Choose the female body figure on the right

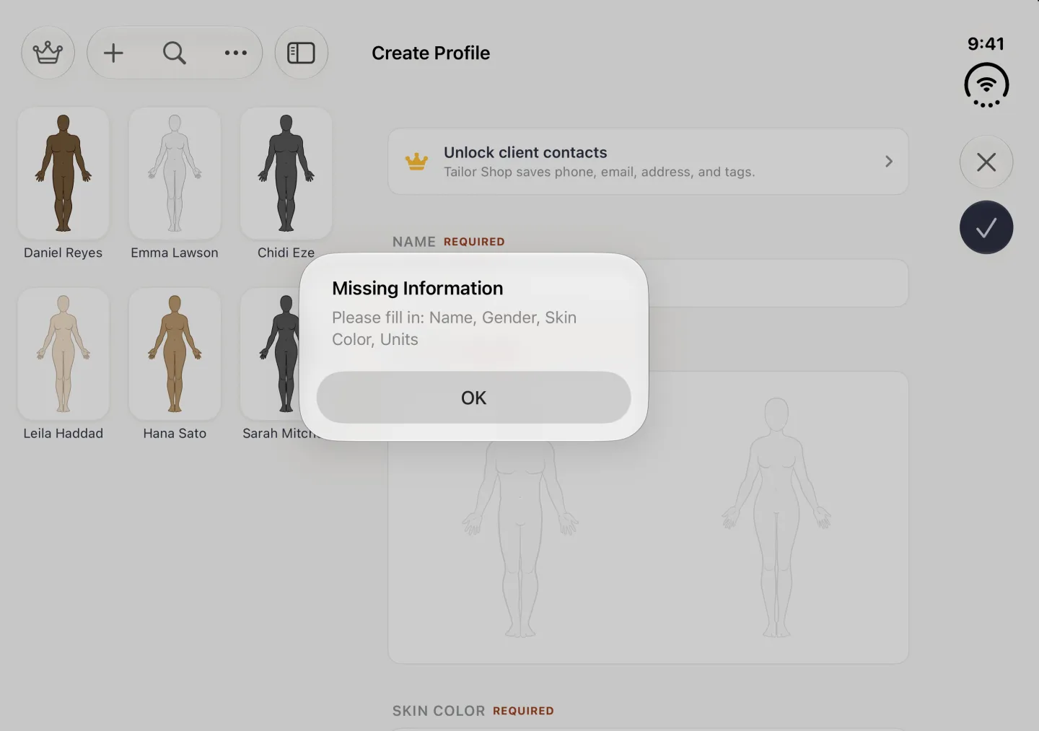click(776, 517)
